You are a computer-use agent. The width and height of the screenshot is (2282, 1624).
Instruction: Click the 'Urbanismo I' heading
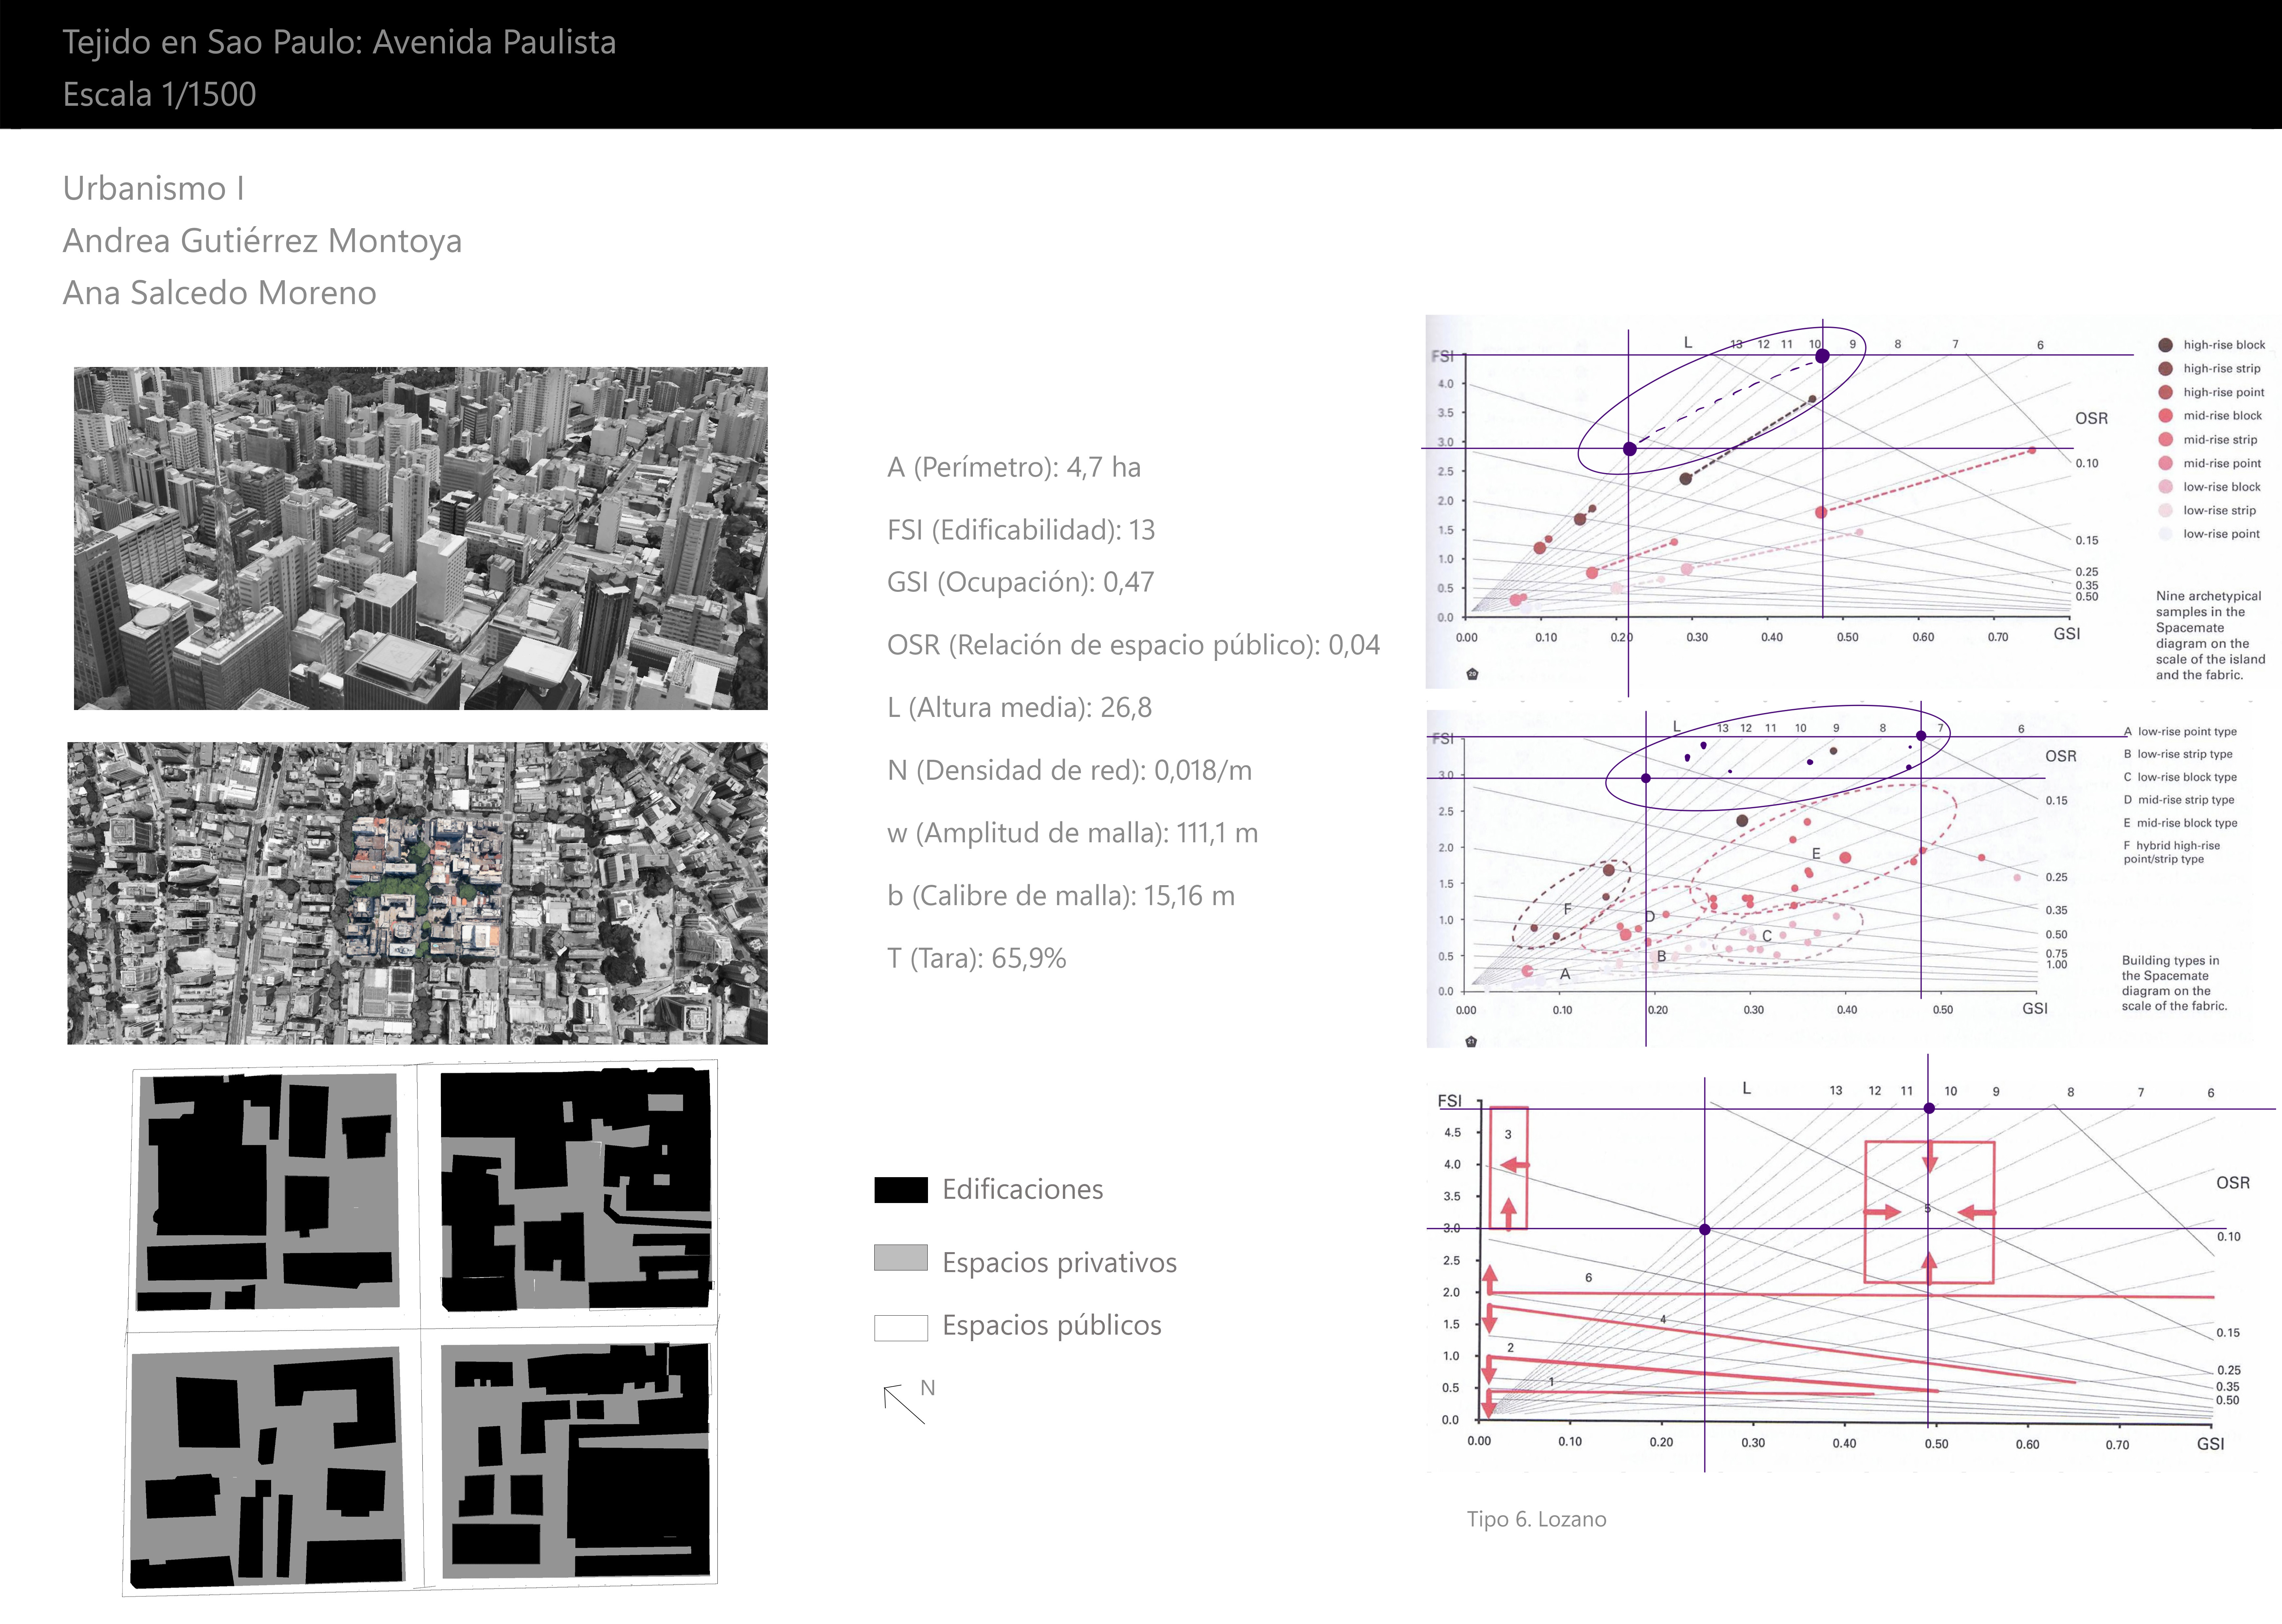coord(153,188)
